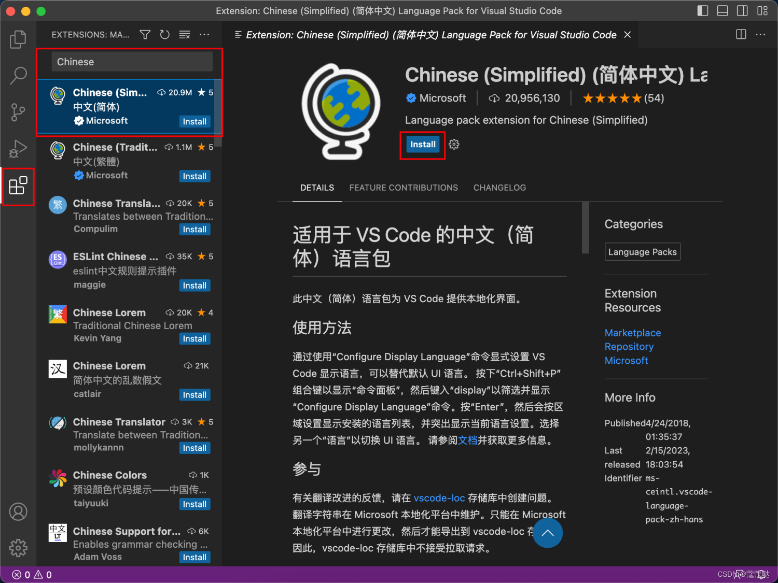Open the vscode-loc repository link
This screenshot has height=583, width=778.
click(439, 498)
